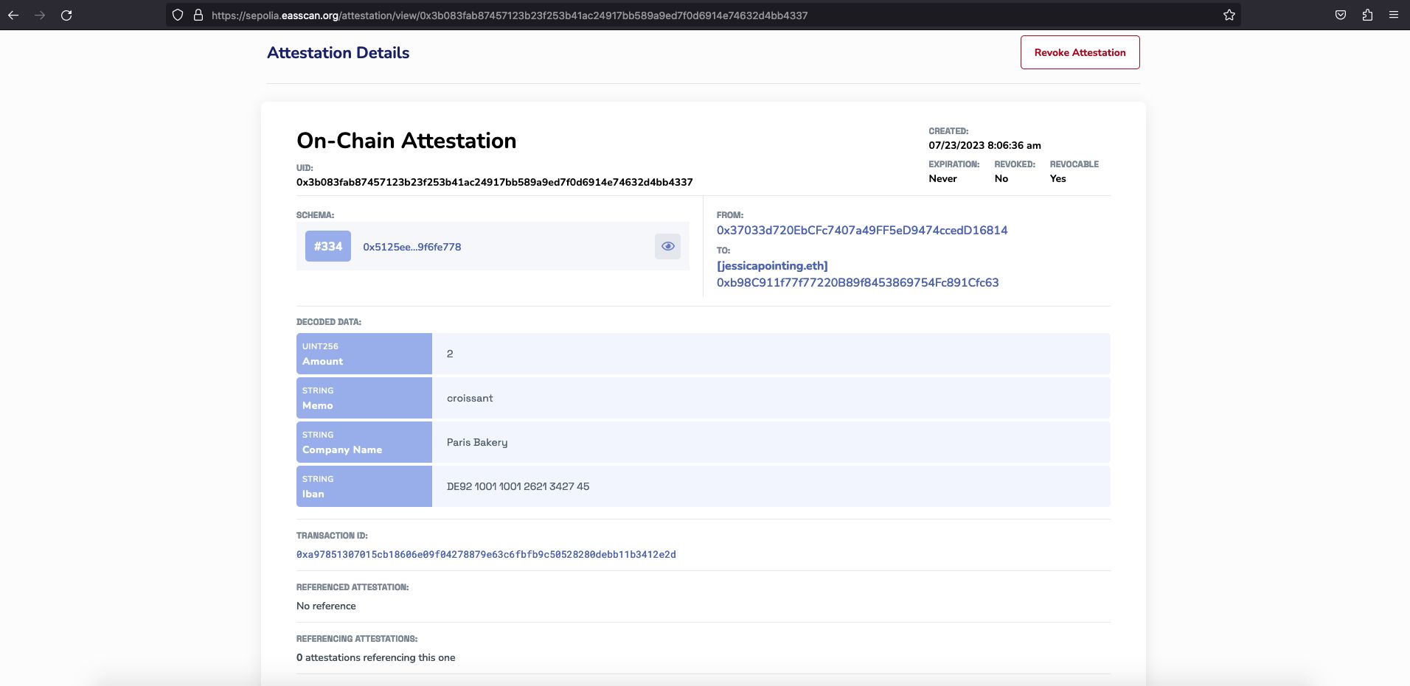Click the Iban value DE92 1001 1001

(x=518, y=486)
